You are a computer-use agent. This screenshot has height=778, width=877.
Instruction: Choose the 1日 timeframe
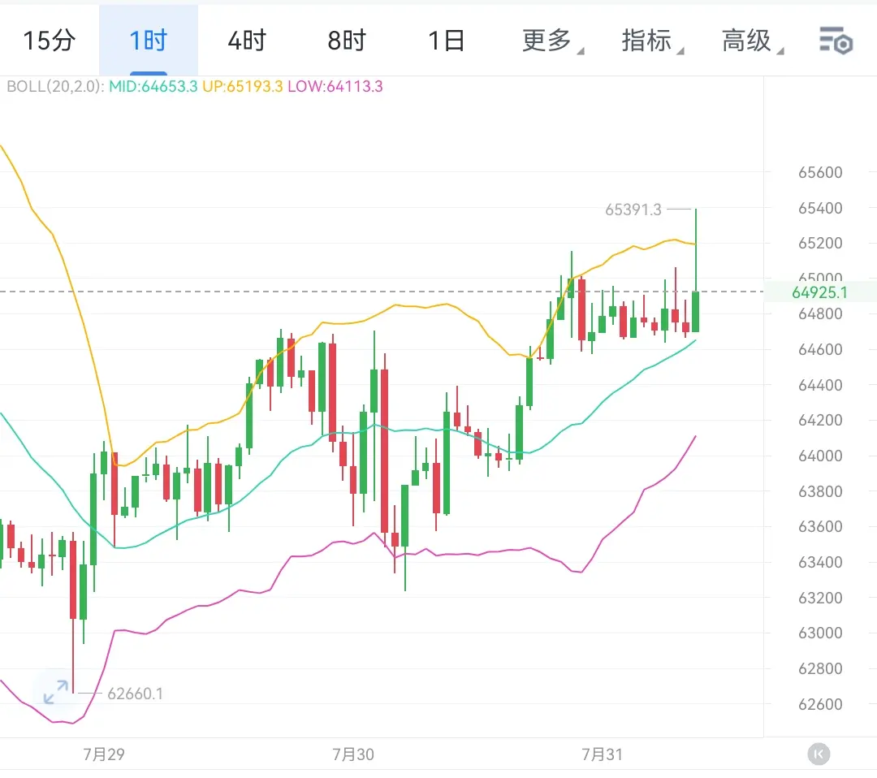[x=446, y=41]
